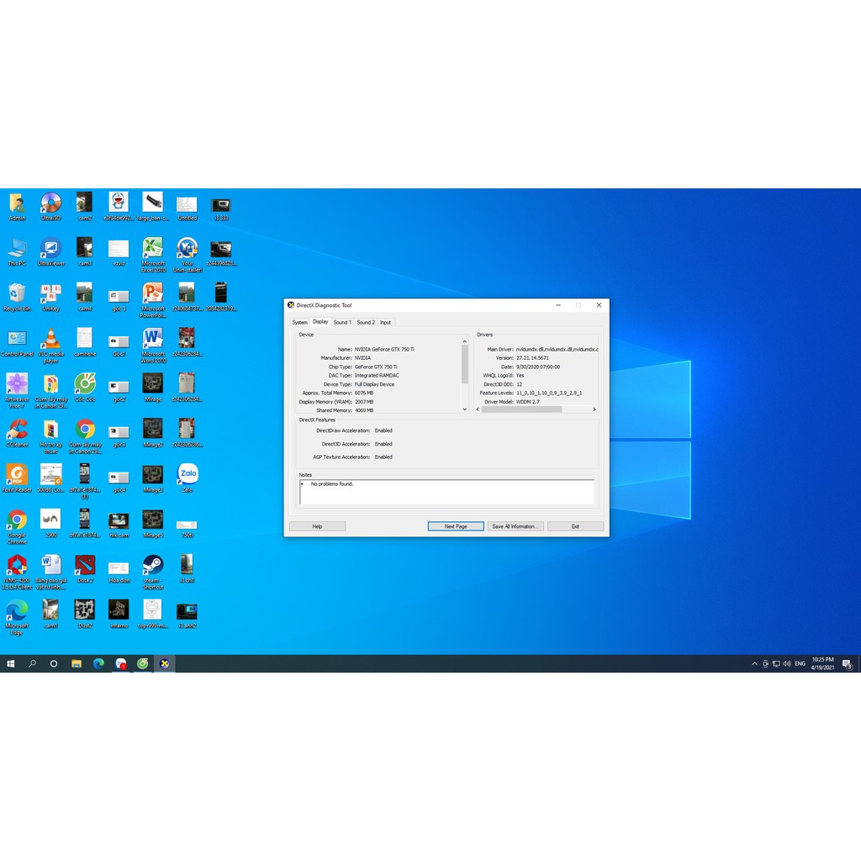861x861 pixels.
Task: Open the ENG language selector
Action: 800,664
